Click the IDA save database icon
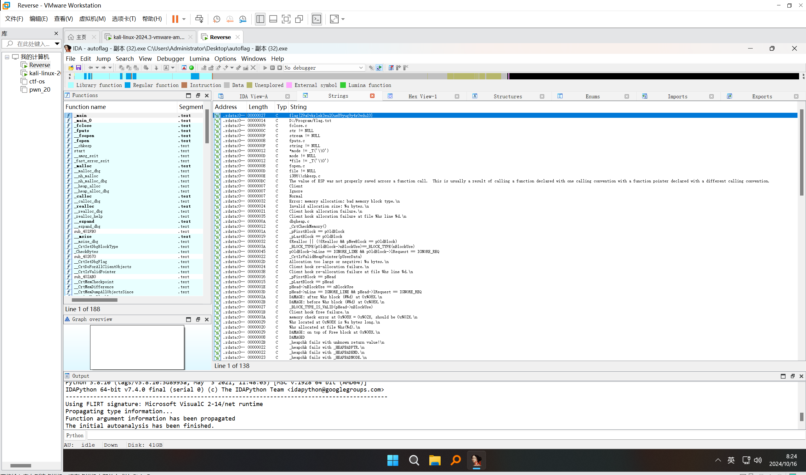The height and width of the screenshot is (475, 806). pos(78,67)
